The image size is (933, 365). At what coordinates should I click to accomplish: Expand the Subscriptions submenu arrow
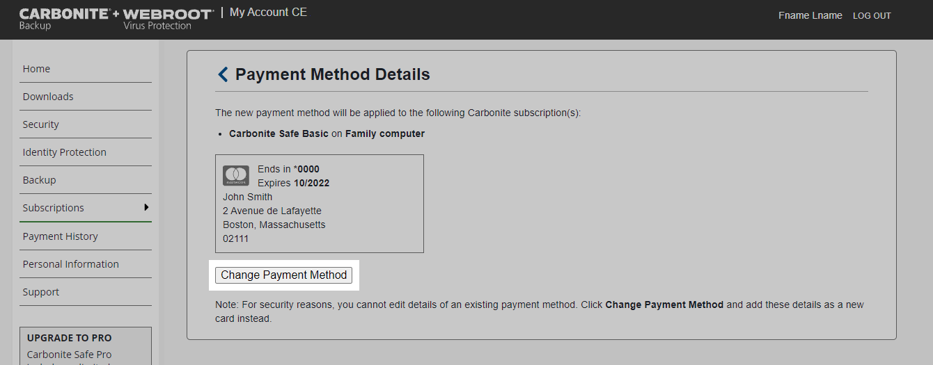pyautogui.click(x=146, y=207)
